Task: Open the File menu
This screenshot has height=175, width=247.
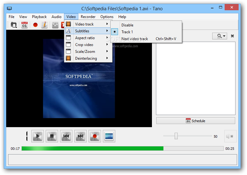Action: point(11,17)
